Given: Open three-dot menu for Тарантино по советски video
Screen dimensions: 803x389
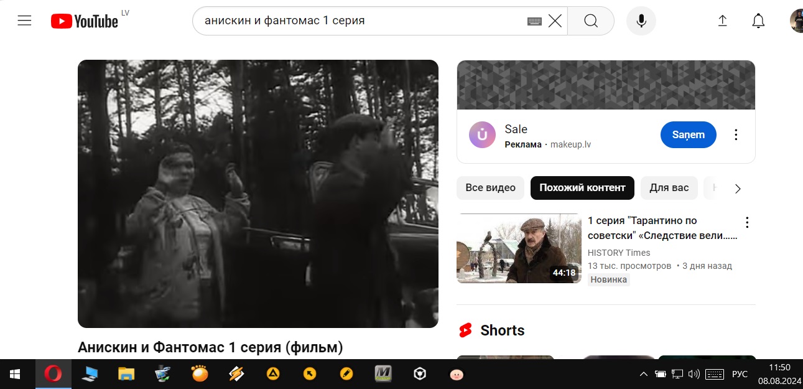Looking at the screenshot, I should click(748, 222).
